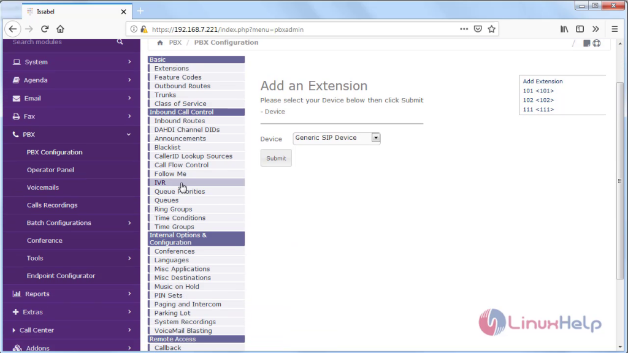
Task: Open Music on Hold
Action: point(177,287)
